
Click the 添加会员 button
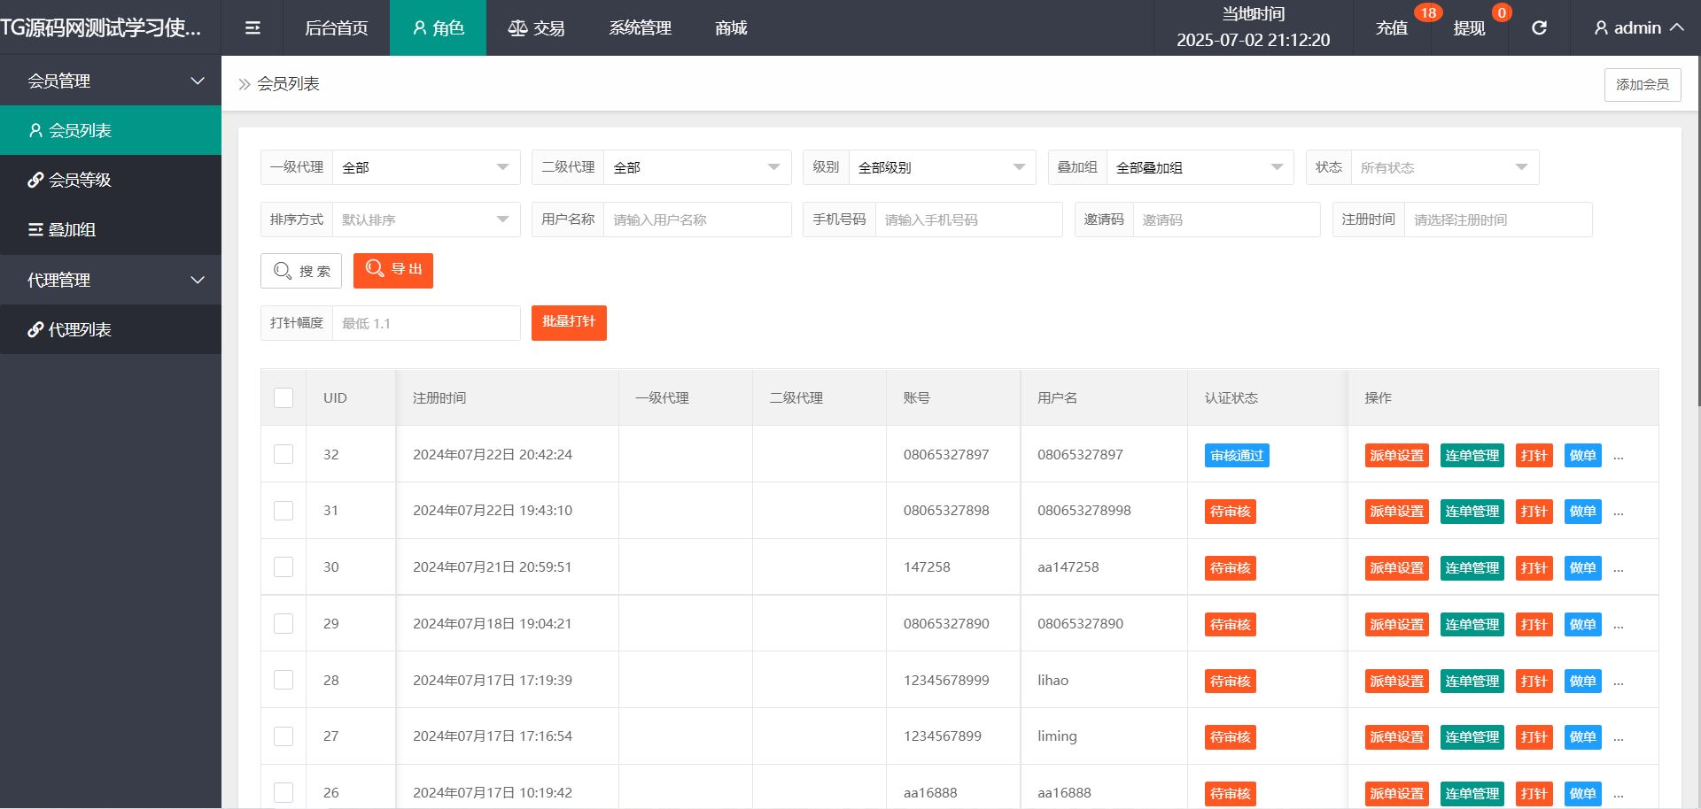[1642, 85]
